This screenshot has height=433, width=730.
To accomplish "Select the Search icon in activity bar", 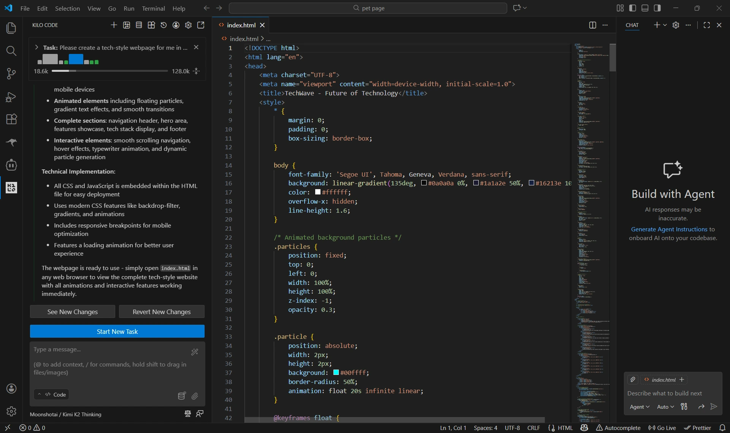I will coord(11,51).
